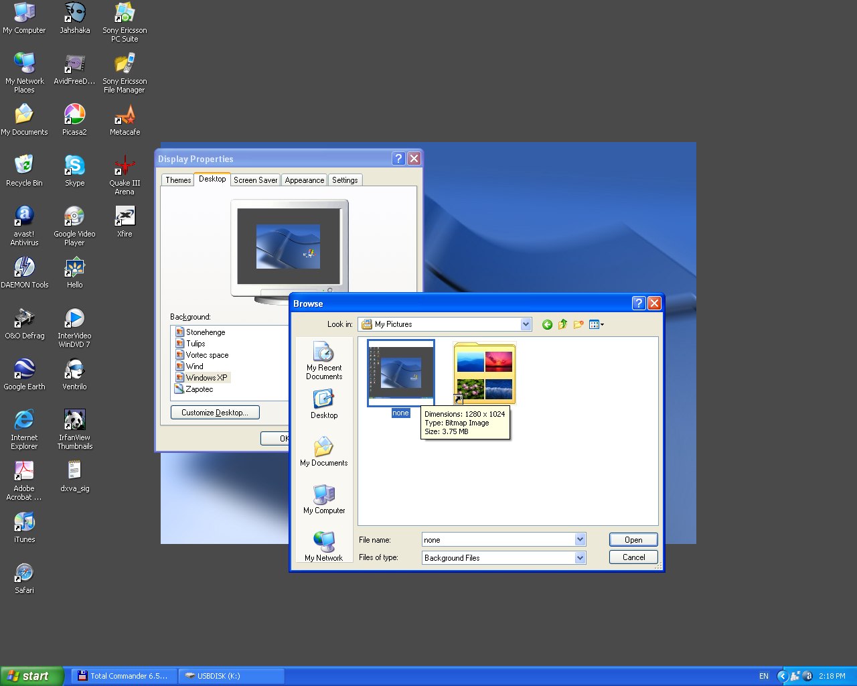Image resolution: width=857 pixels, height=686 pixels.
Task: Open My Documents desktop icon
Action: (24, 120)
